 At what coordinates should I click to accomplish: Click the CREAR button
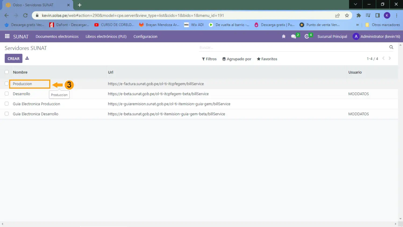click(13, 58)
